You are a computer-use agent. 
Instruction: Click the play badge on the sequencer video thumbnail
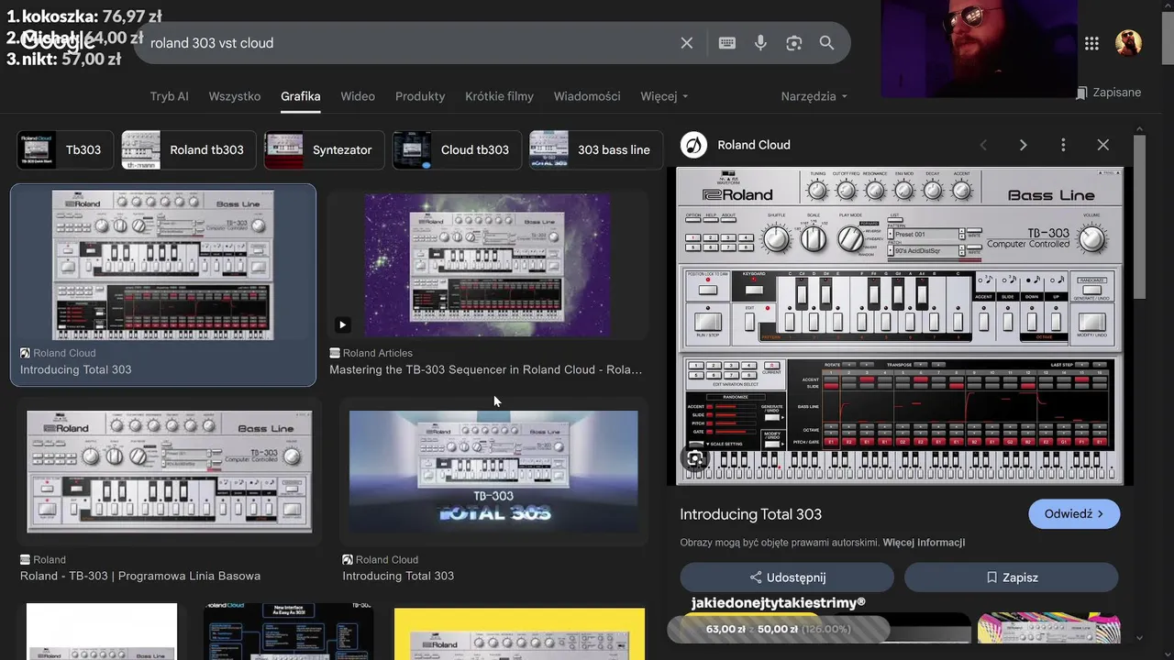342,324
